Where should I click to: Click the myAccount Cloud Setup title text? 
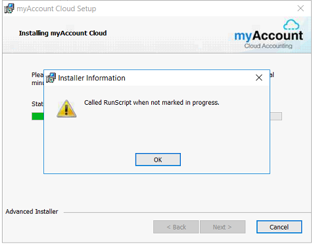point(57,9)
